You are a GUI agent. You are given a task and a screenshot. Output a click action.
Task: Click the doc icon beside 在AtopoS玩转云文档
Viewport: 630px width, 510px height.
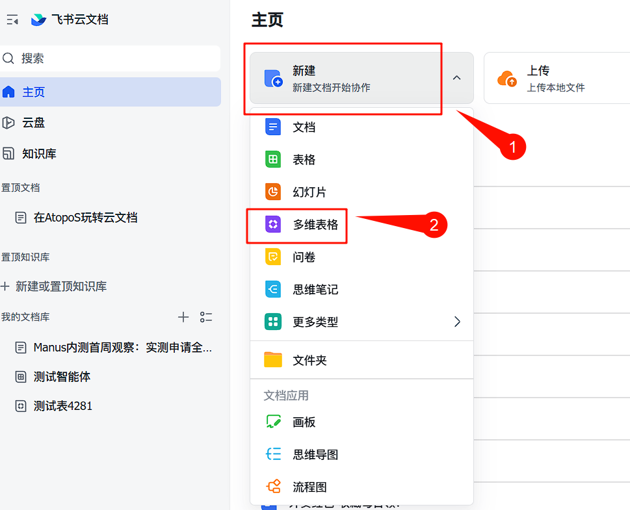[x=21, y=218]
